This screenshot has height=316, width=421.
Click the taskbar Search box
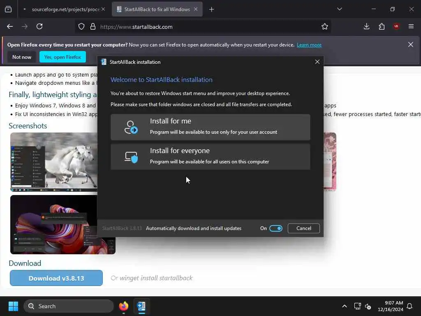(69, 306)
